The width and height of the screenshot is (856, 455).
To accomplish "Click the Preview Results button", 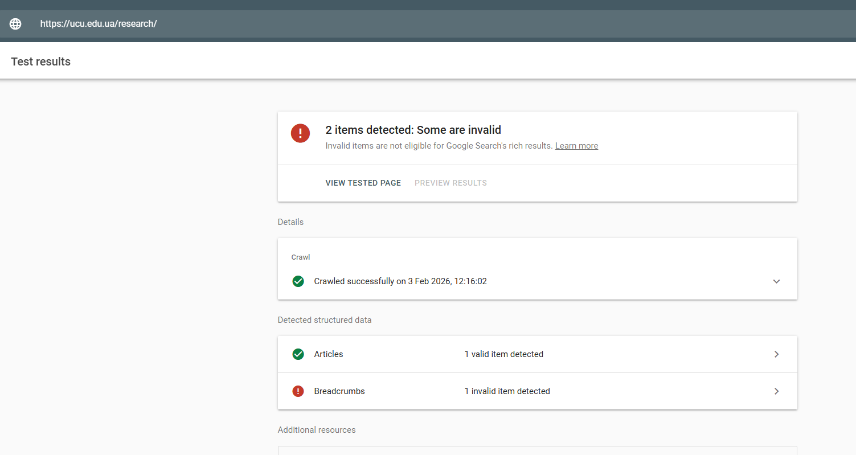I will pos(450,183).
